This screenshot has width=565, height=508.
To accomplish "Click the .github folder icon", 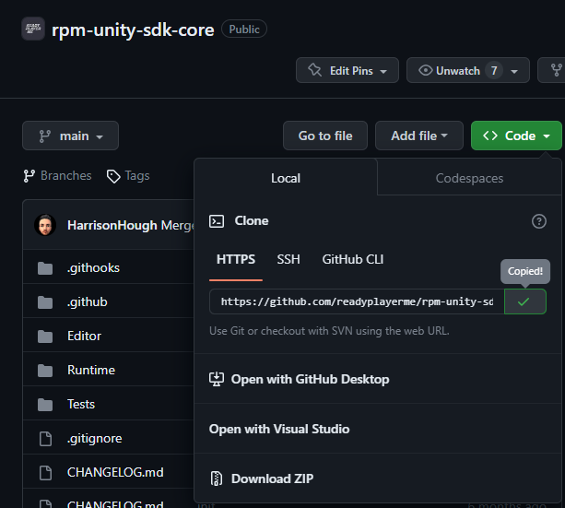I will tap(45, 302).
